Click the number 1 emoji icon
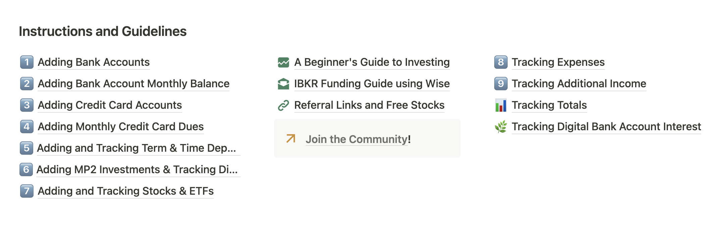Screen dimensions: 716x241 click(x=27, y=62)
